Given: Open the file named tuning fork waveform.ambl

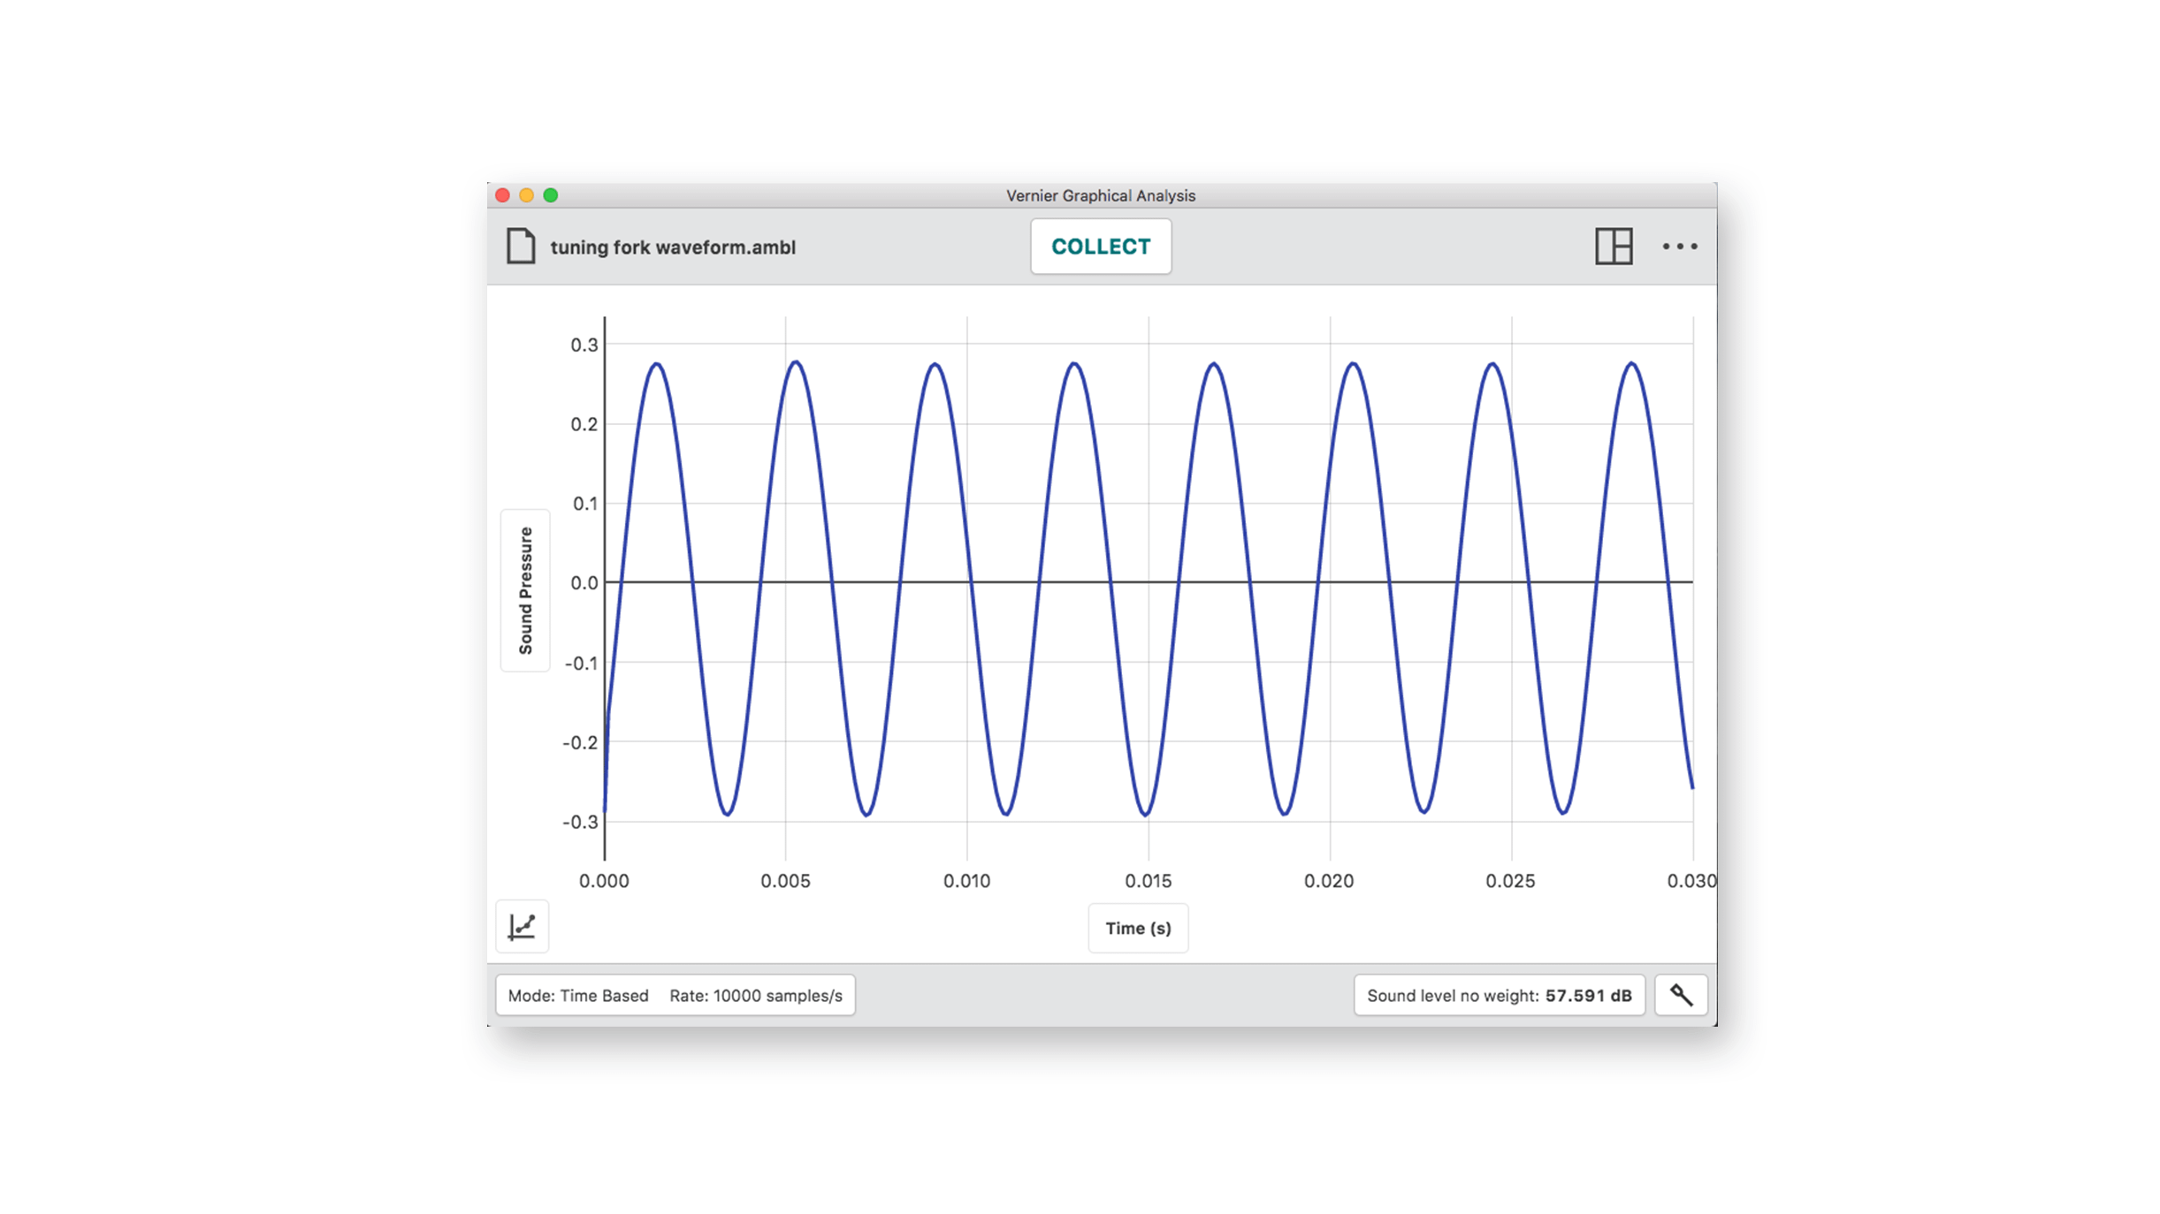Looking at the screenshot, I should (x=673, y=248).
